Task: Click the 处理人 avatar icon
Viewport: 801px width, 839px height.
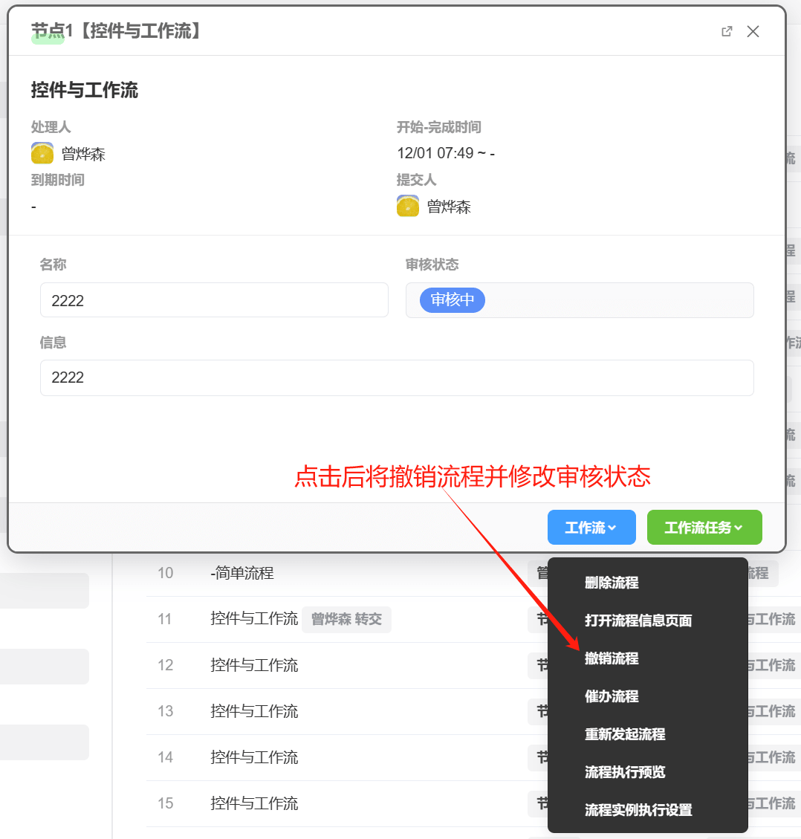Action: (42, 153)
